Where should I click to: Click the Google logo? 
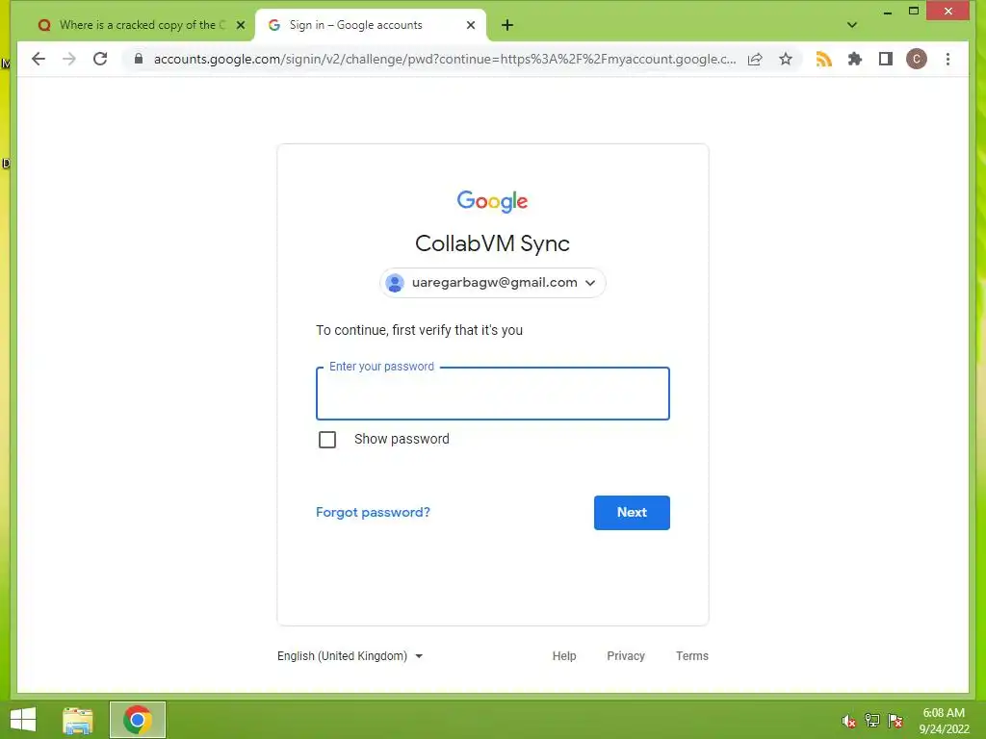[x=492, y=201]
